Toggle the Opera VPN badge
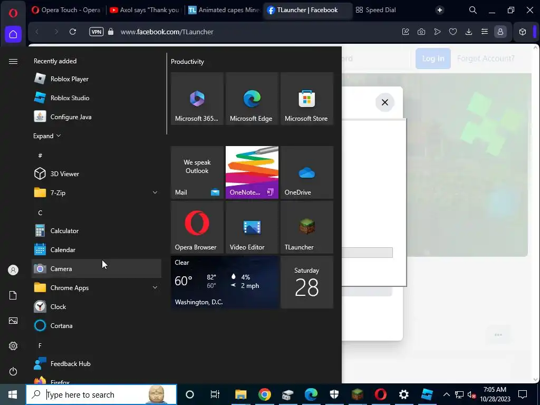The height and width of the screenshot is (405, 540). point(97,32)
